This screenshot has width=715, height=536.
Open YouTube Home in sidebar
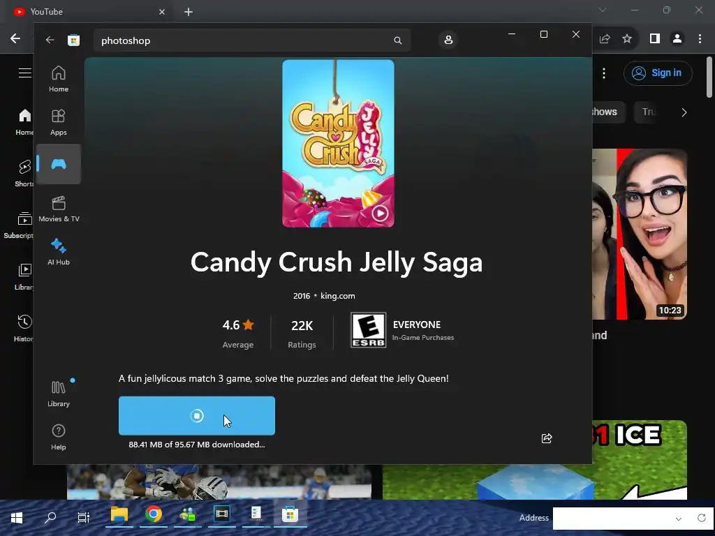(24, 122)
